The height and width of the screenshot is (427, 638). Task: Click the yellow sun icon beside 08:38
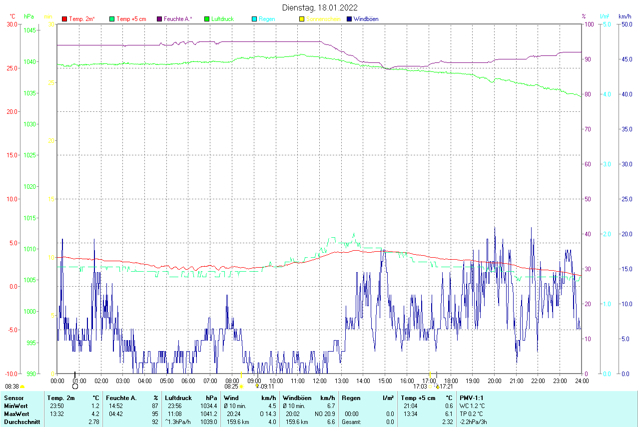[x=22, y=387]
